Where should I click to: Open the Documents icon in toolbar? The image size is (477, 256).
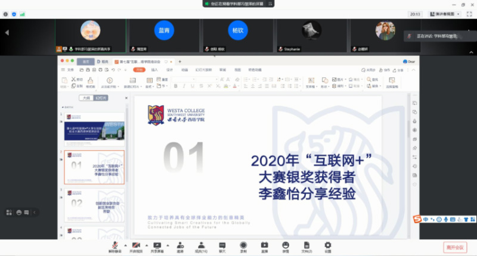306,245
